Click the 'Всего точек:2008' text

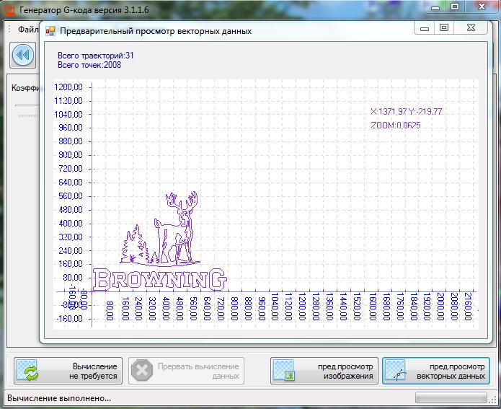click(89, 65)
